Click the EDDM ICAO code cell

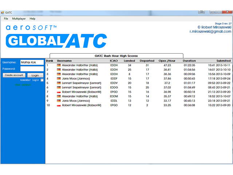(x=114, y=96)
